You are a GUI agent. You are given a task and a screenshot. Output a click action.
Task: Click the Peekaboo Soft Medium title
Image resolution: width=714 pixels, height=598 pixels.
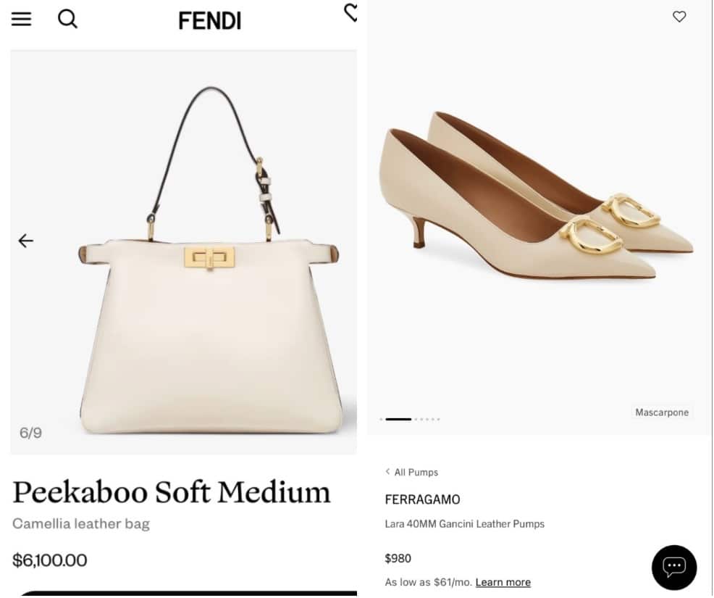pos(172,492)
